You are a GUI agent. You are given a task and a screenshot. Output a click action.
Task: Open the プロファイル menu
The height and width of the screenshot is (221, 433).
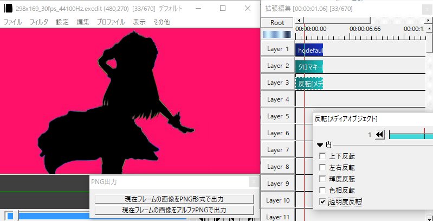111,22
